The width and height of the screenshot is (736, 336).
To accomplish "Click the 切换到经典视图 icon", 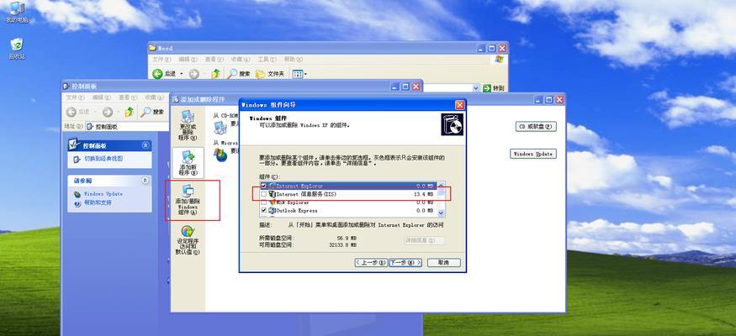I will click(x=77, y=160).
